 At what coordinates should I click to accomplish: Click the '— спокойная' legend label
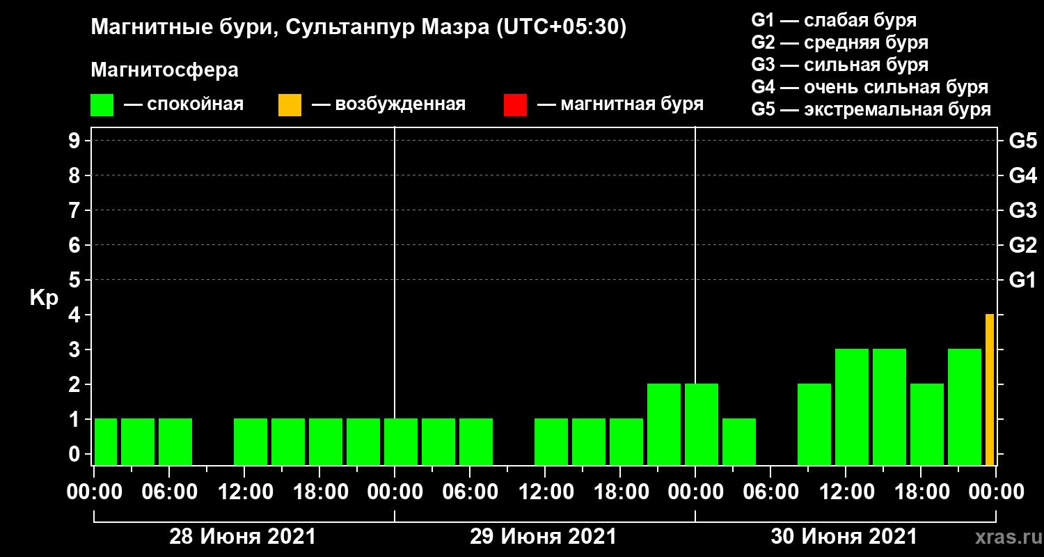pos(184,105)
